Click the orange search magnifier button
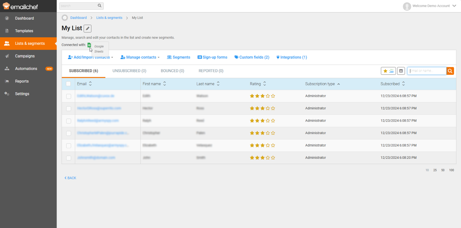461x228 pixels. click(x=450, y=71)
